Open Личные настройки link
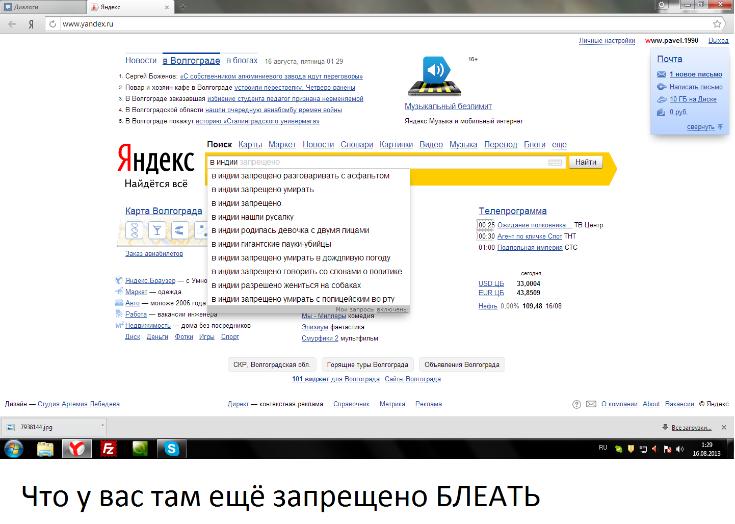Image resolution: width=735 pixels, height=524 pixels. pyautogui.click(x=607, y=41)
